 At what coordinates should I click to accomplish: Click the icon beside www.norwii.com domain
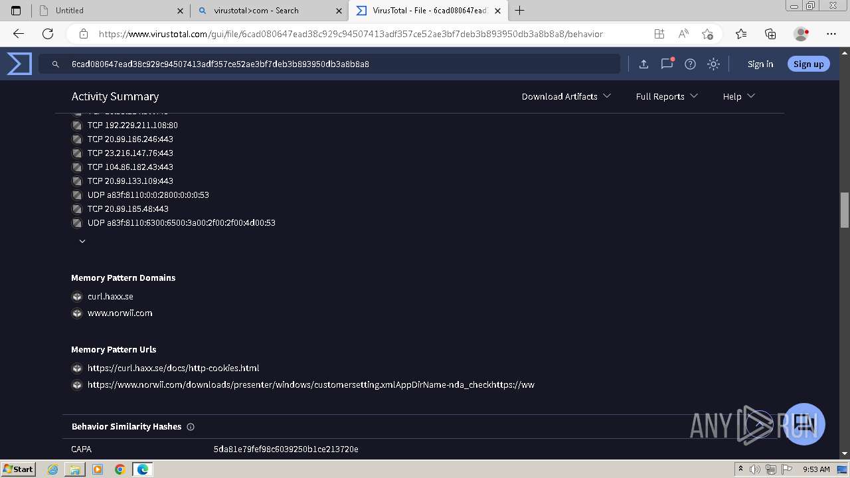click(x=77, y=313)
